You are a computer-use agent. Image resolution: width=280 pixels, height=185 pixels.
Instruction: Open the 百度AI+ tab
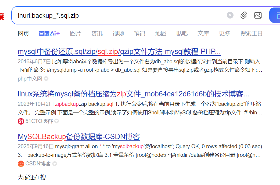[49, 34]
